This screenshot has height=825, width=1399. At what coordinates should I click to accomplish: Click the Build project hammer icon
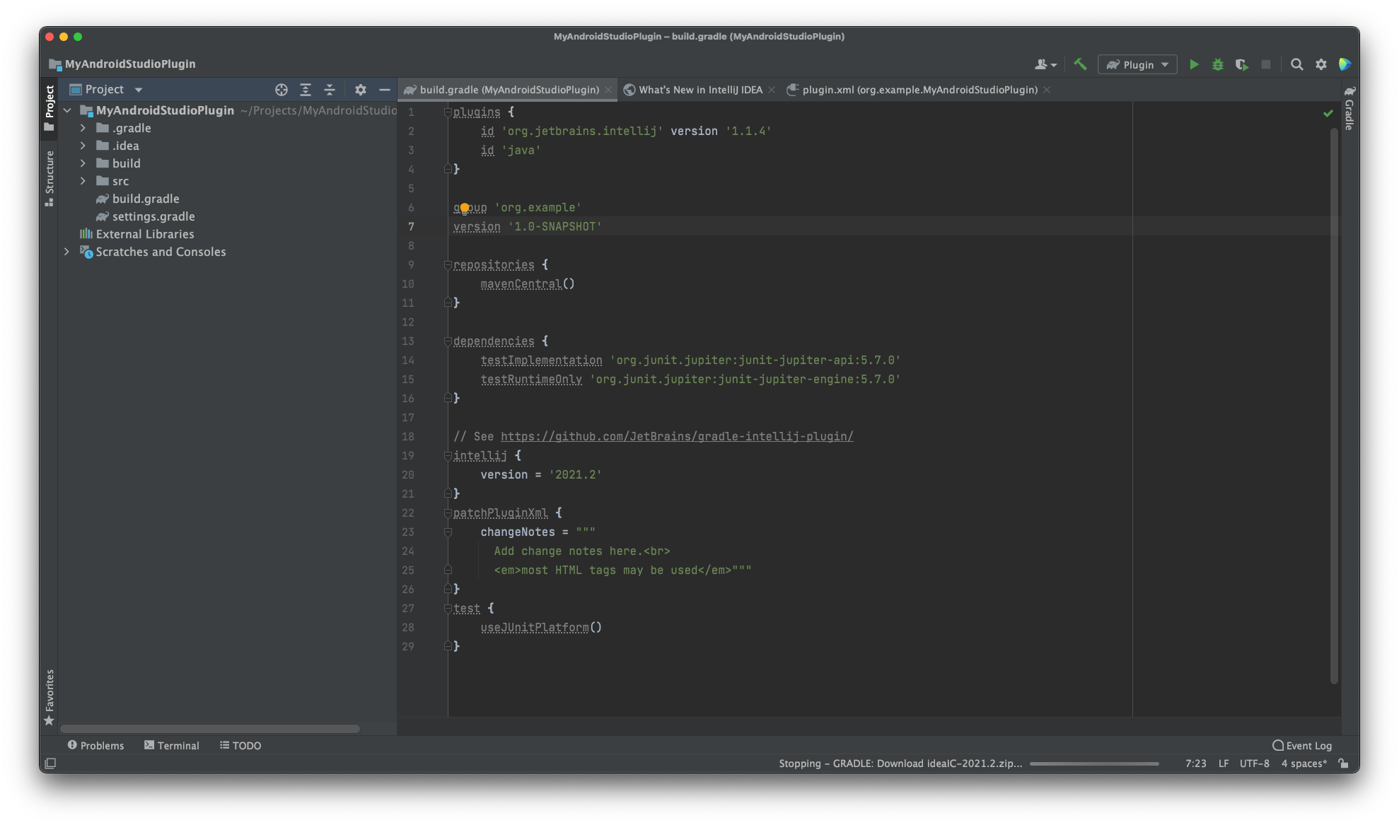pyautogui.click(x=1080, y=64)
